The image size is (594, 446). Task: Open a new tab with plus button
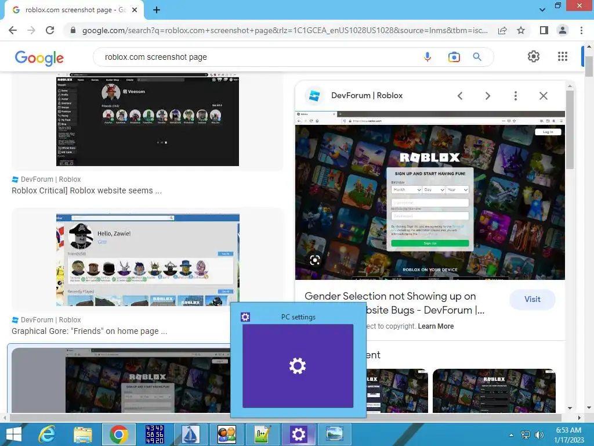point(157,10)
